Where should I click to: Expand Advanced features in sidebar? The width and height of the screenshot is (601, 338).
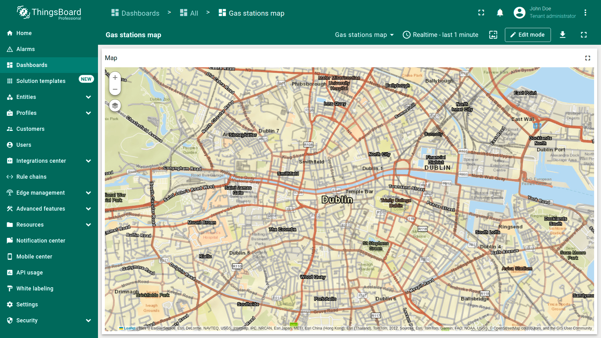coord(88,209)
